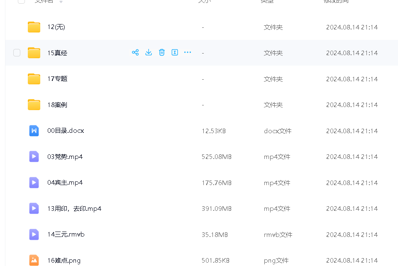
Task: Download the 15真经 folder
Action: pos(149,52)
